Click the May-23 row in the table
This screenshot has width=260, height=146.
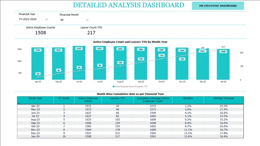coord(130,109)
